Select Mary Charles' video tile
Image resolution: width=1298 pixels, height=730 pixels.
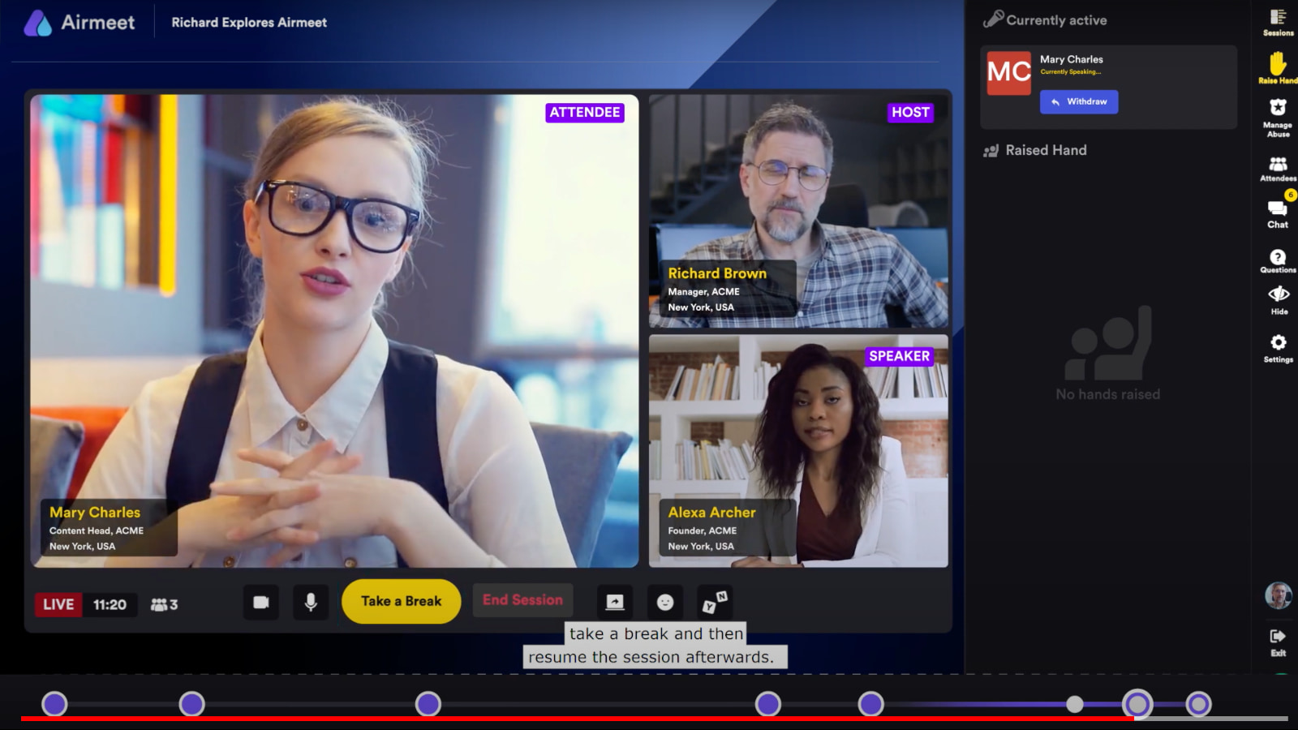[334, 331]
